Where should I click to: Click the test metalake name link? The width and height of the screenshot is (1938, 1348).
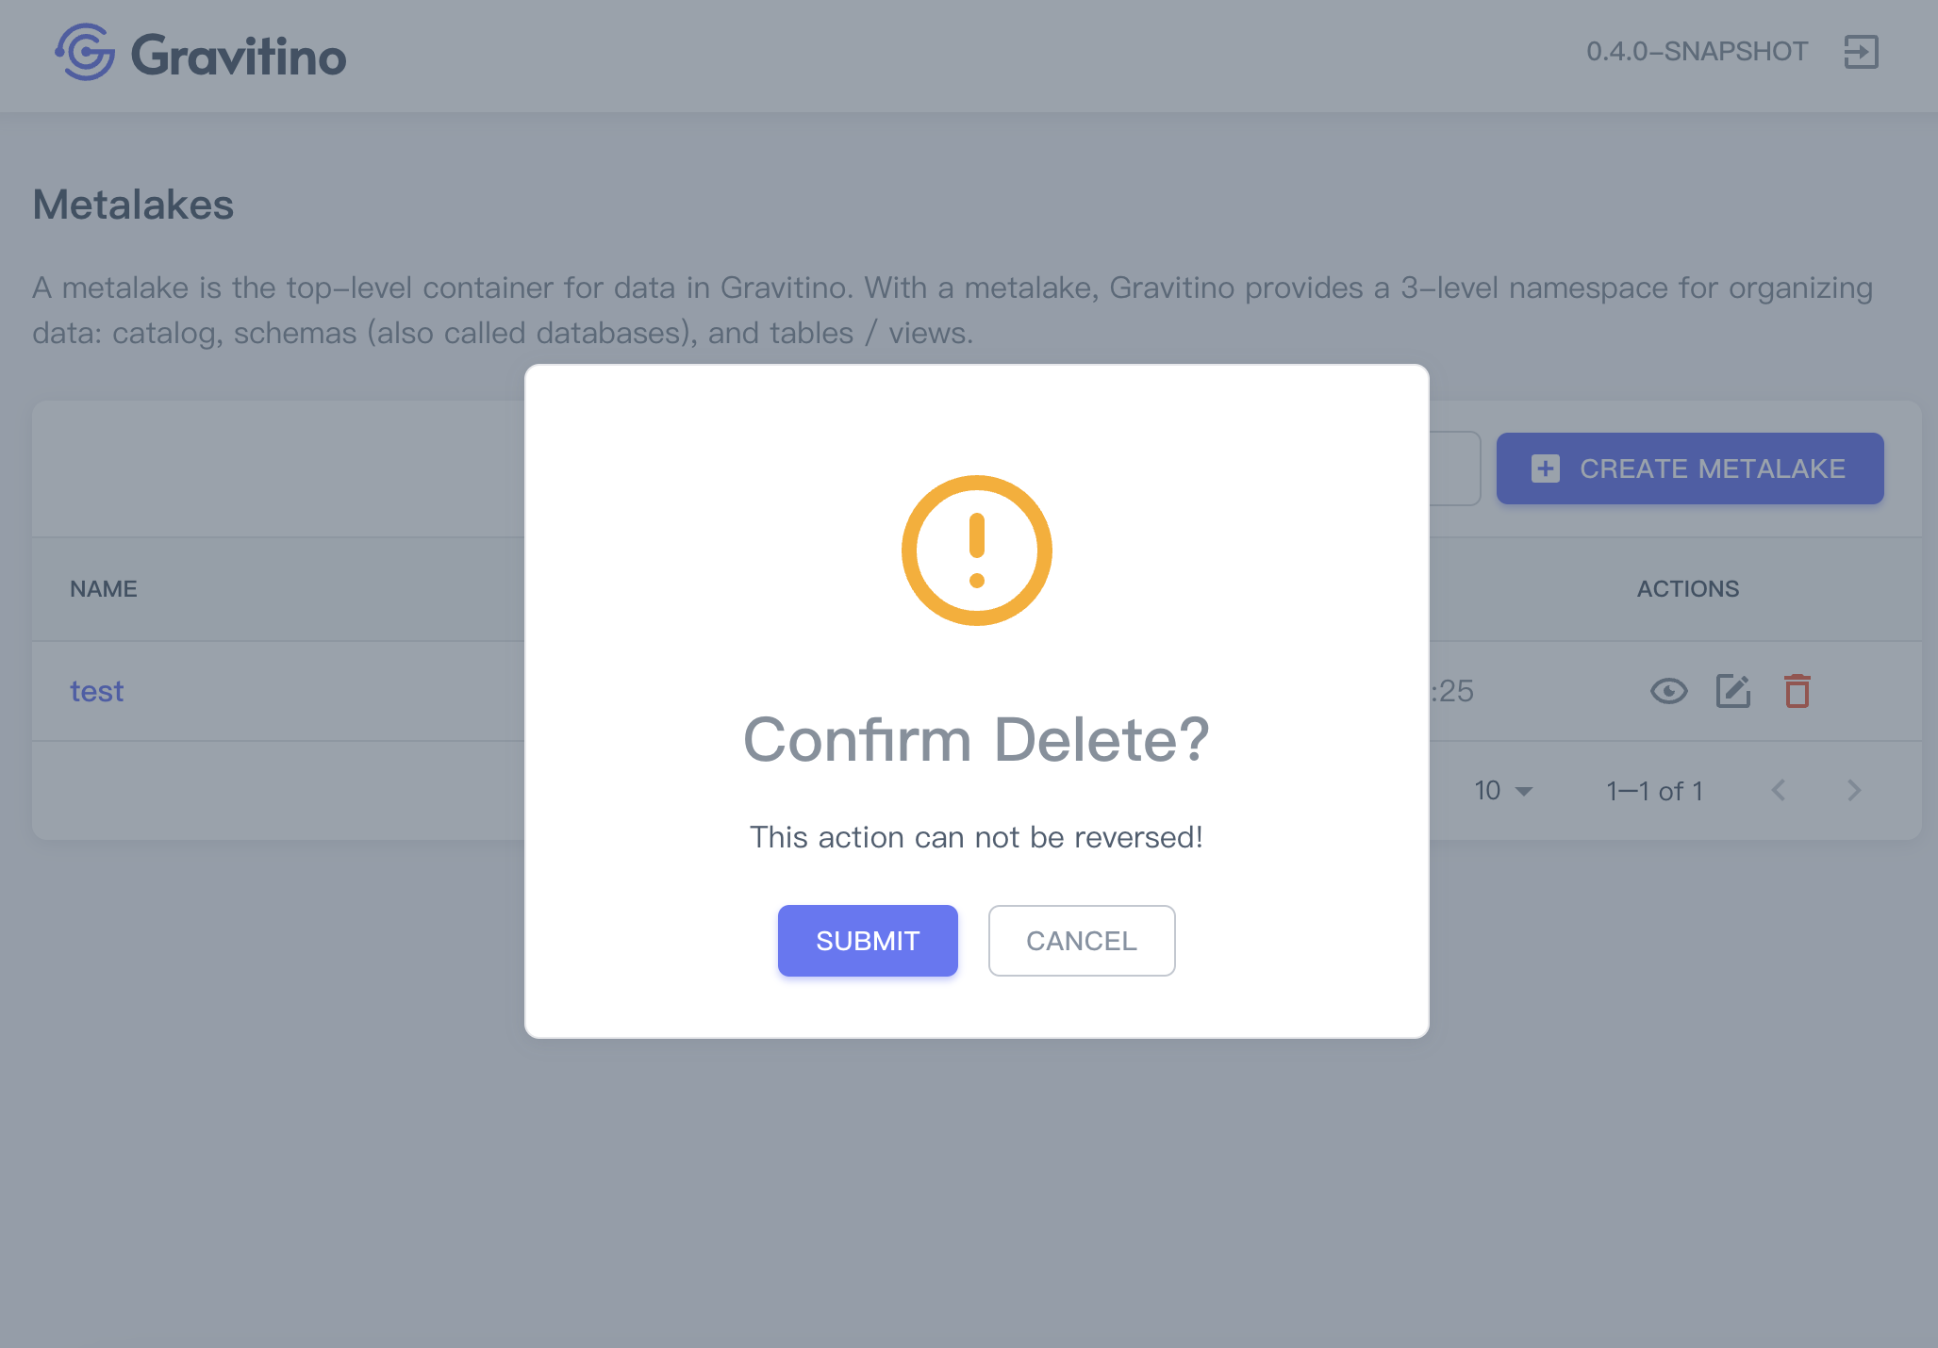pyautogui.click(x=97, y=692)
